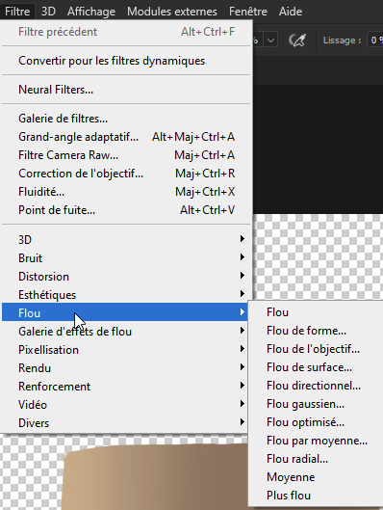This screenshot has width=383, height=510.
Task: Launch the Fluidité filter
Action: [126, 192]
